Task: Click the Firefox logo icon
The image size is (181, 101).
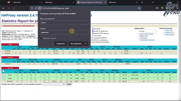Action: click(x=8, y=2)
